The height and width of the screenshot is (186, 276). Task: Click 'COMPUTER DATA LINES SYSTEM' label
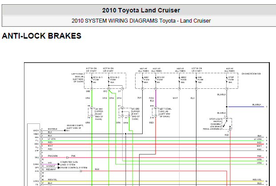tap(69, 163)
